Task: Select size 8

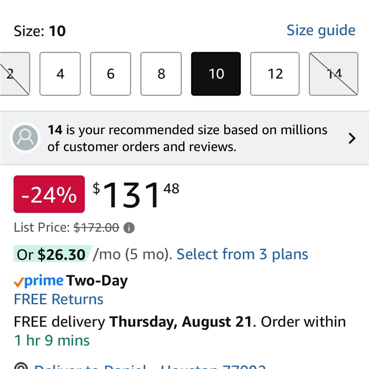Action: coord(161,74)
